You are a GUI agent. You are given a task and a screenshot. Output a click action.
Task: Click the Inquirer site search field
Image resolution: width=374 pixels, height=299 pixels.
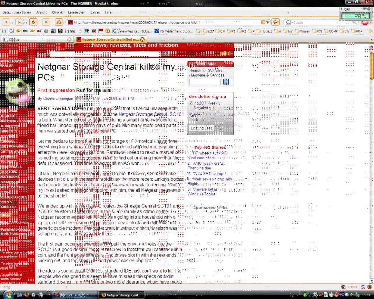[105, 54]
